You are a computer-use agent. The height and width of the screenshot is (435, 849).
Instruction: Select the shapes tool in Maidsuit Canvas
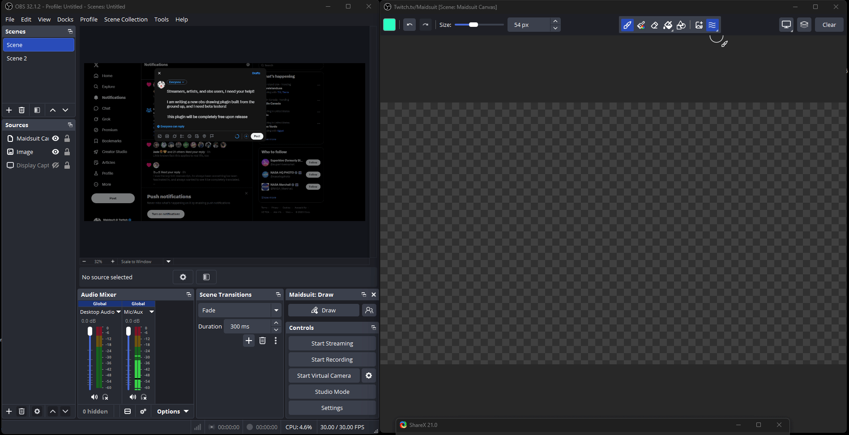point(681,25)
